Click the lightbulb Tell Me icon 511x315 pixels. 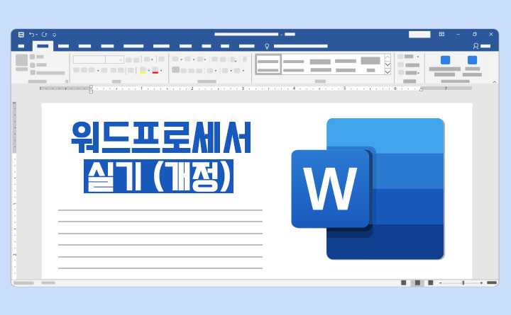point(267,46)
